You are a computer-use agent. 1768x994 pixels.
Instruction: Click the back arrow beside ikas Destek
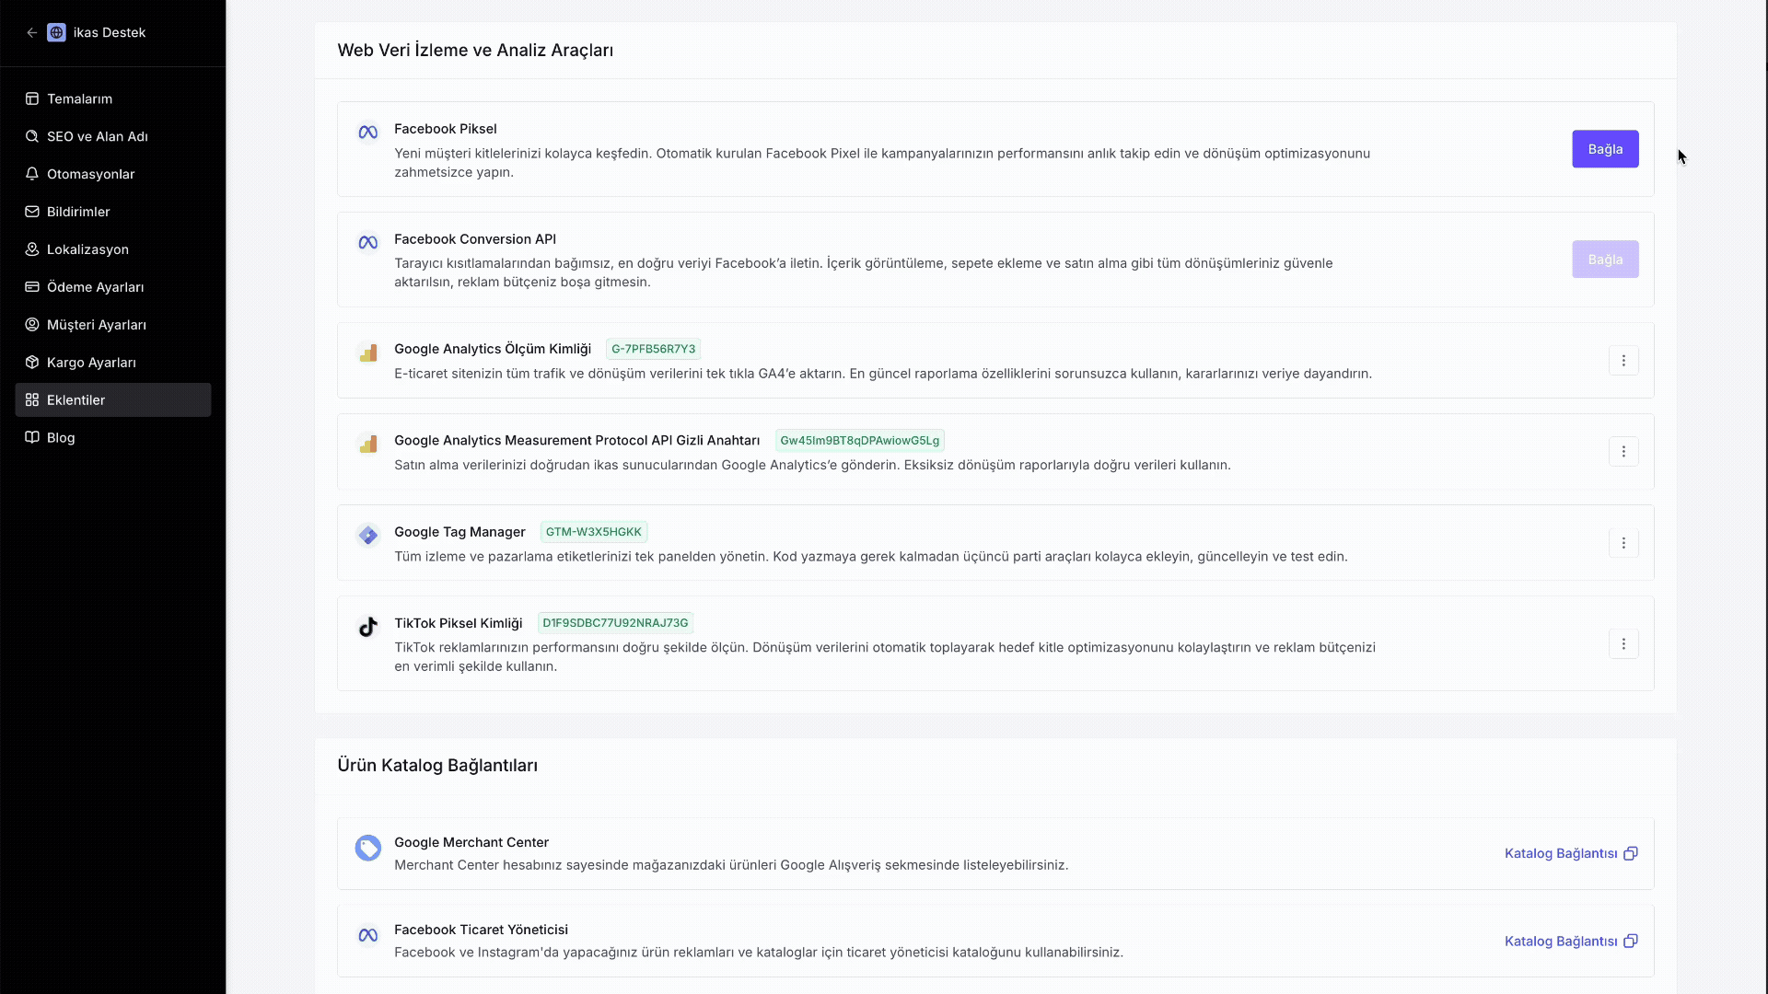pos(31,32)
